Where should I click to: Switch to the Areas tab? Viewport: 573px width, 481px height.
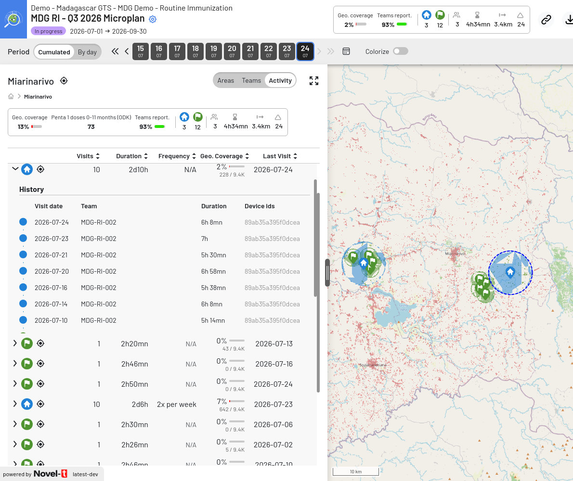(x=225, y=81)
